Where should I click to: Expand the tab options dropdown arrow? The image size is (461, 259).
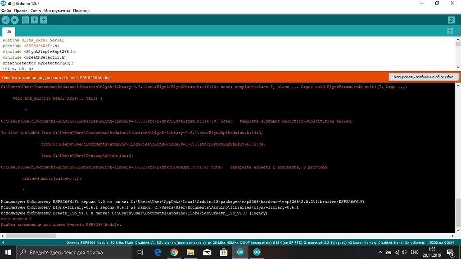click(x=450, y=31)
